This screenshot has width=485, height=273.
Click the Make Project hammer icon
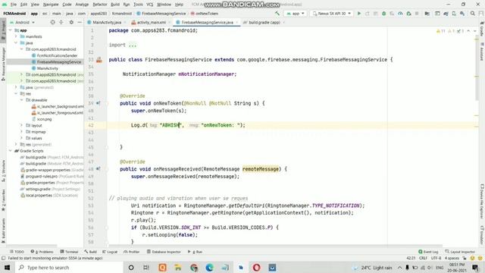[277, 14]
